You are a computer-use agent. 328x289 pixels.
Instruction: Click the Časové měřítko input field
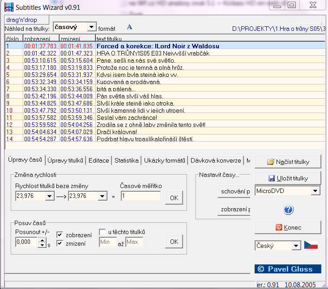pos(140,196)
